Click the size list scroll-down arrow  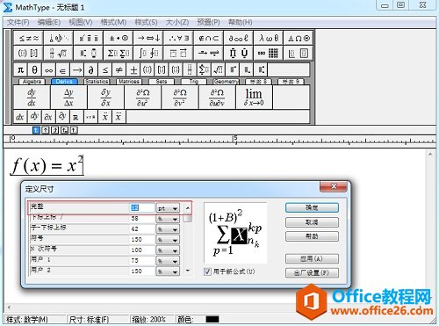click(188, 271)
